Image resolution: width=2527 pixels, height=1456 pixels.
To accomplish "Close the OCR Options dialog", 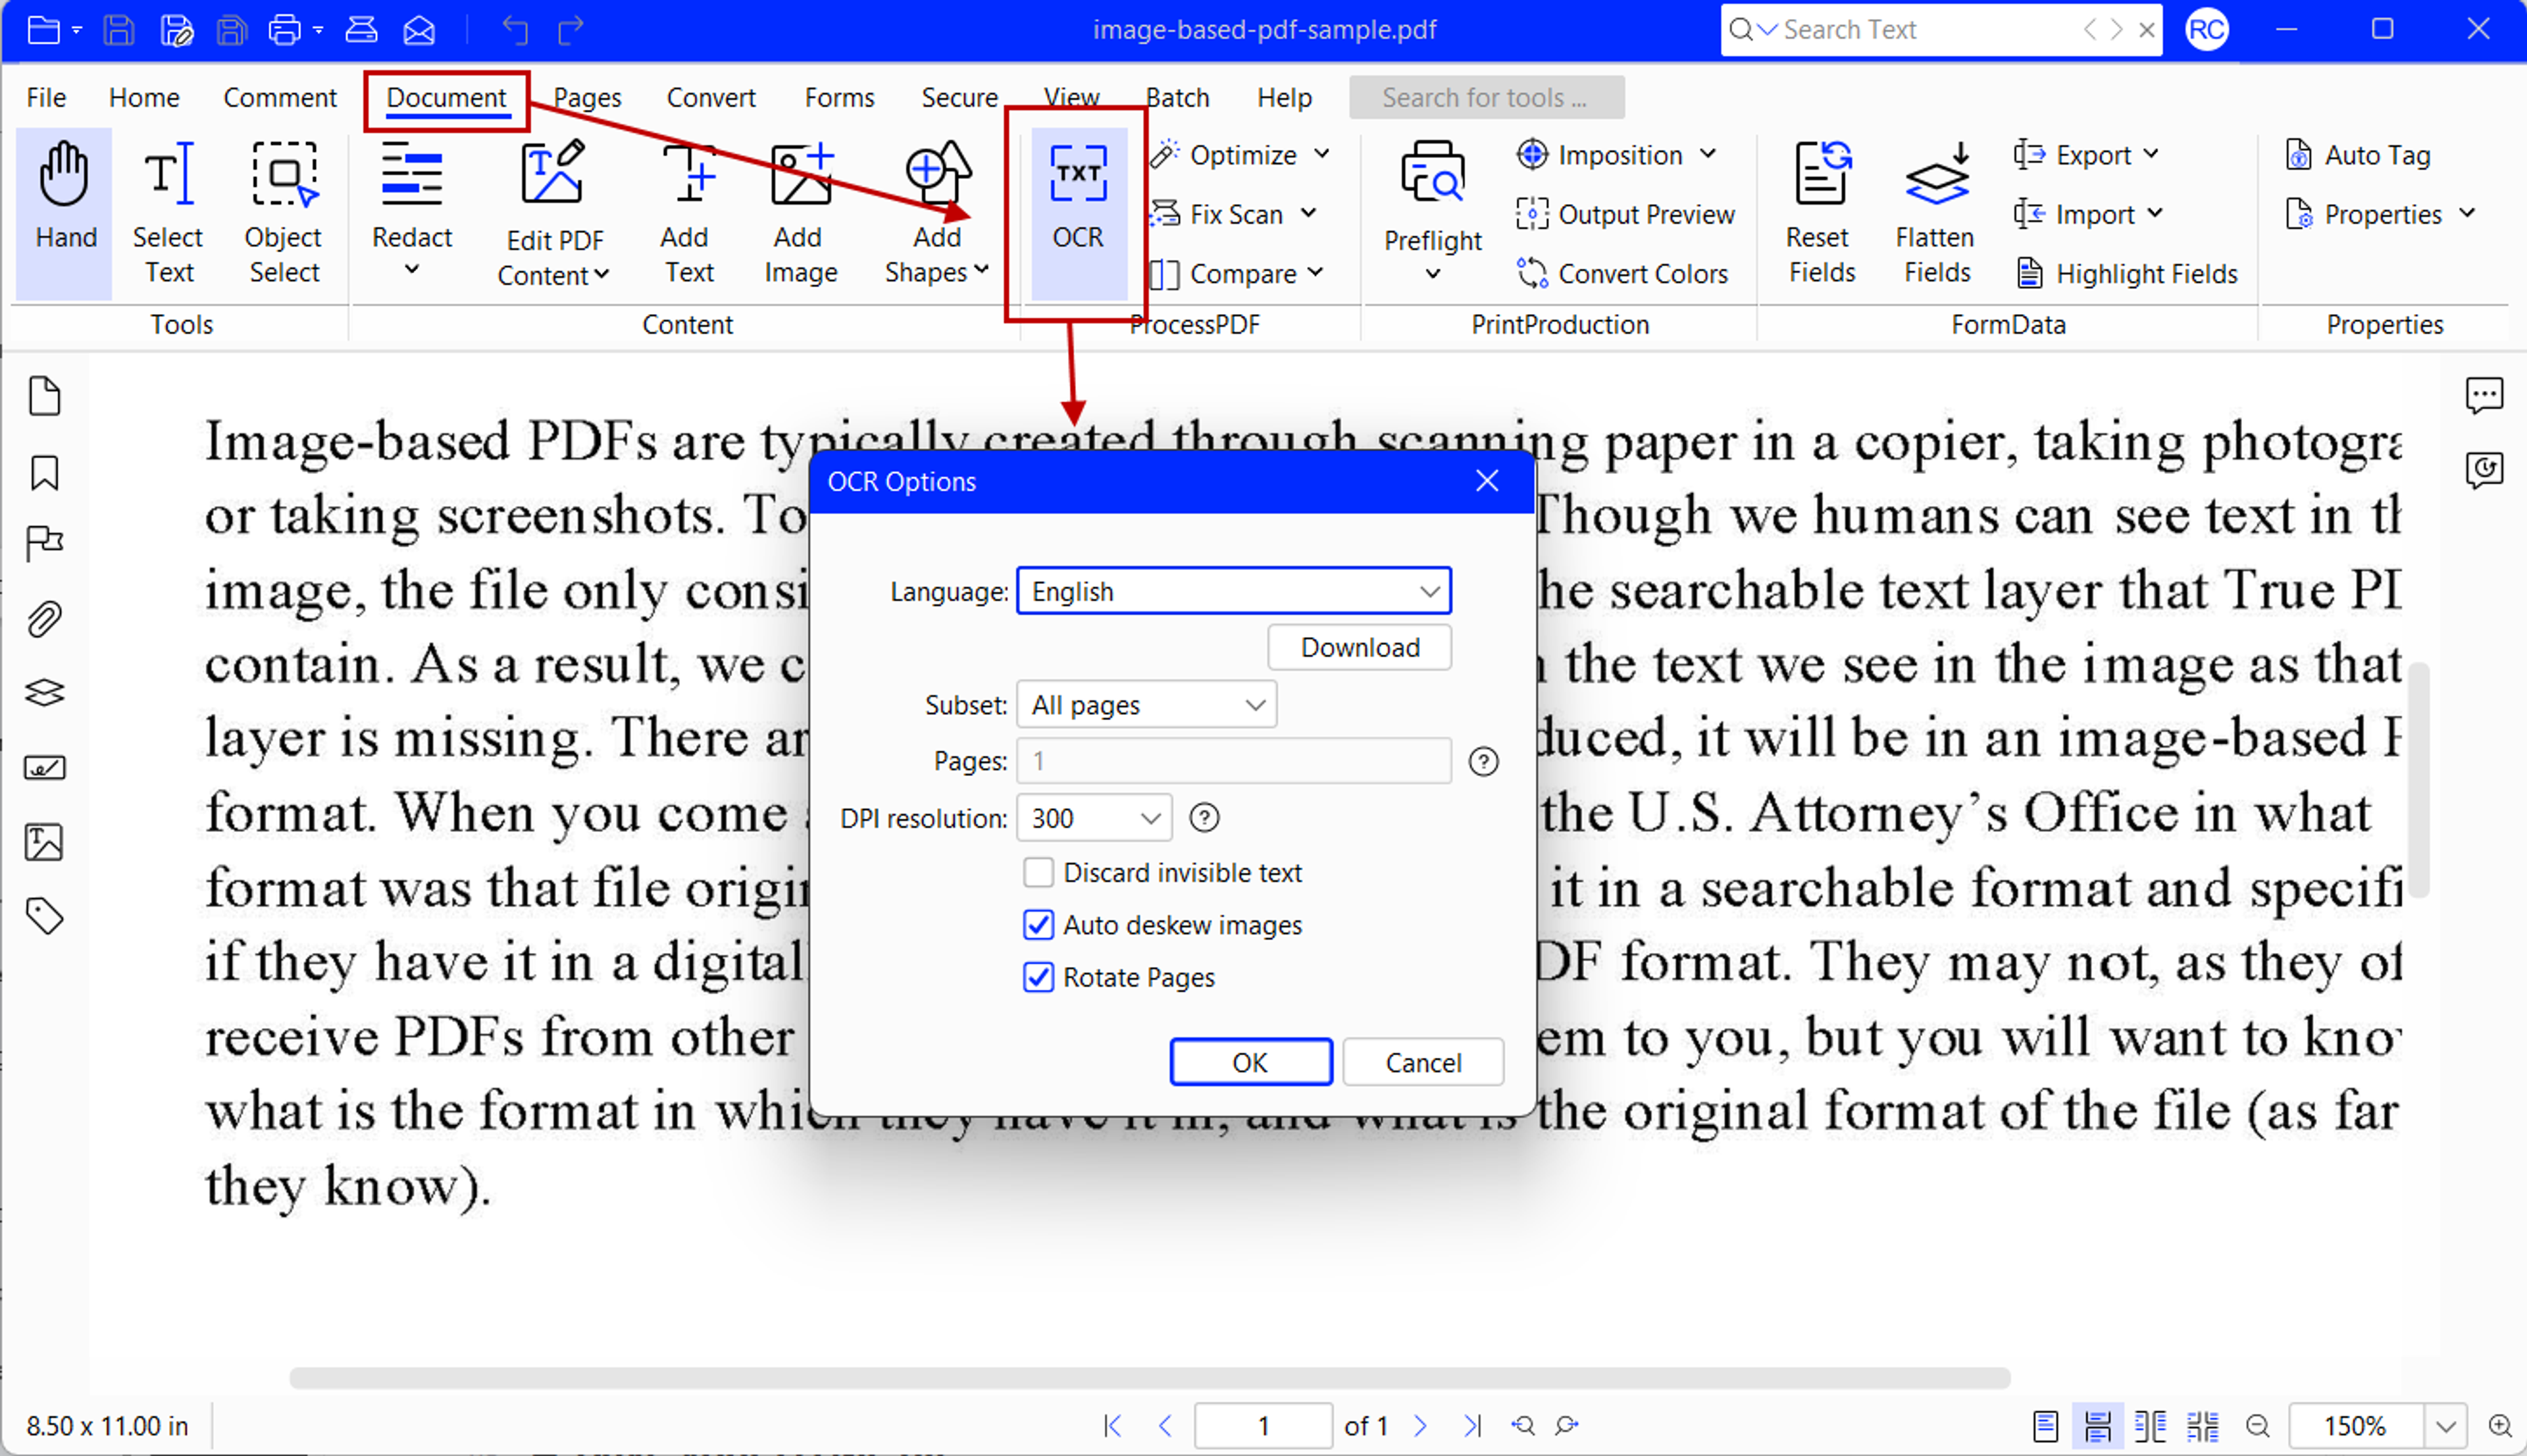I will [x=1487, y=481].
